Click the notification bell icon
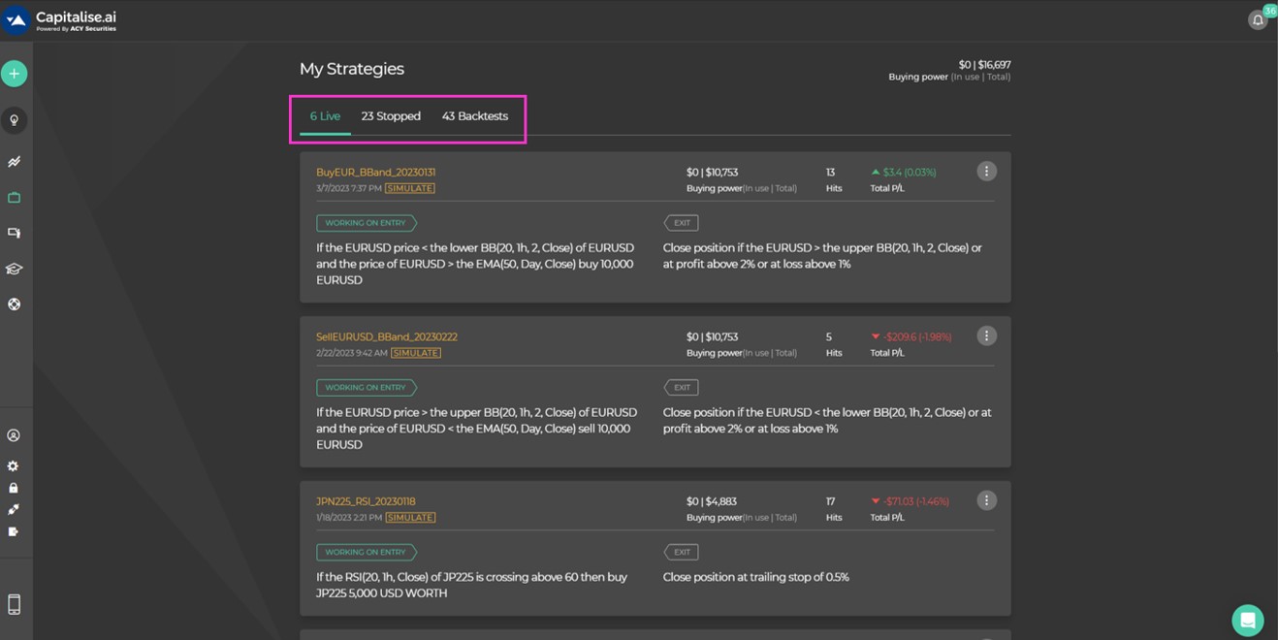Screen dimensions: 1278x640 (1258, 20)
